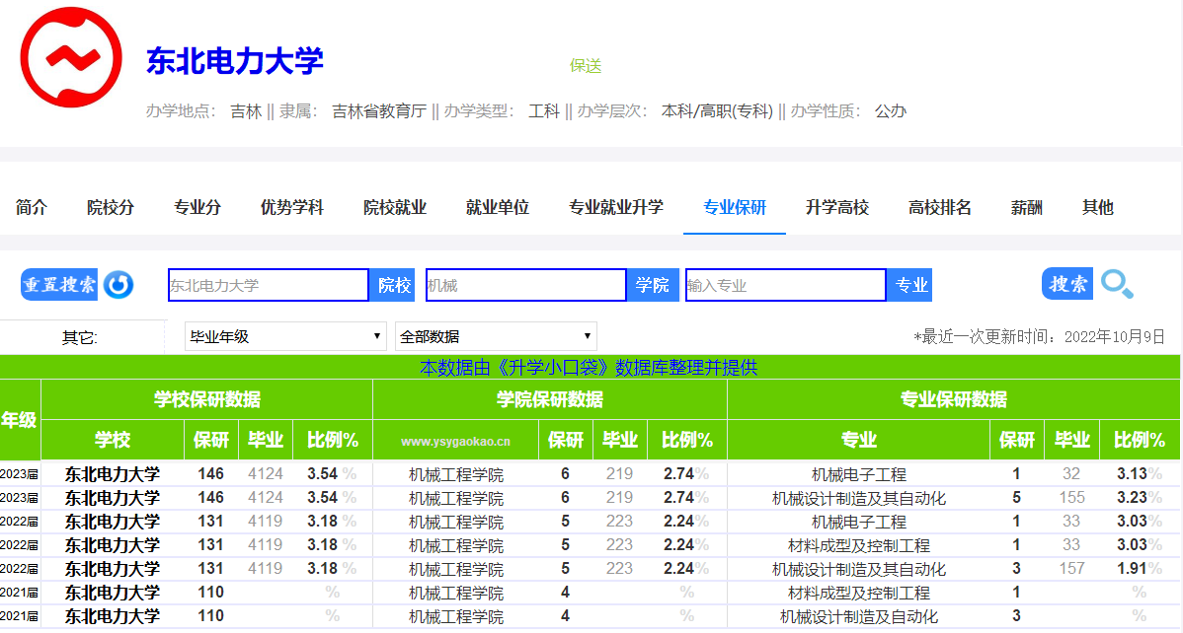1183x633 pixels.
Task: Click the 其它: filter label
Action: tap(79, 337)
